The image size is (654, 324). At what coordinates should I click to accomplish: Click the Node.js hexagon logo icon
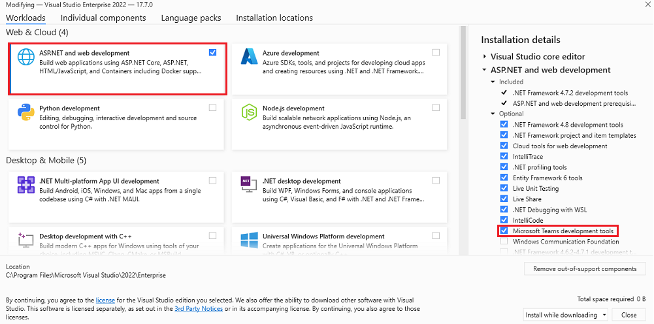pyautogui.click(x=250, y=112)
